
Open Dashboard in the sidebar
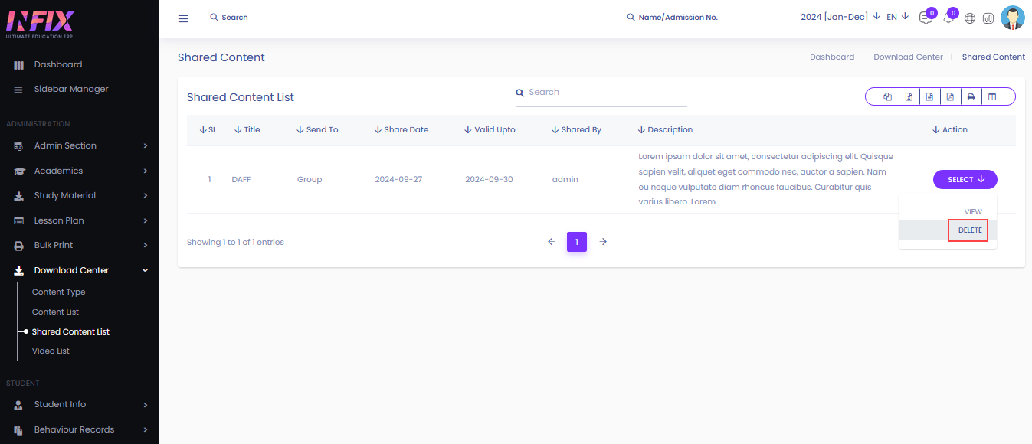pos(58,64)
